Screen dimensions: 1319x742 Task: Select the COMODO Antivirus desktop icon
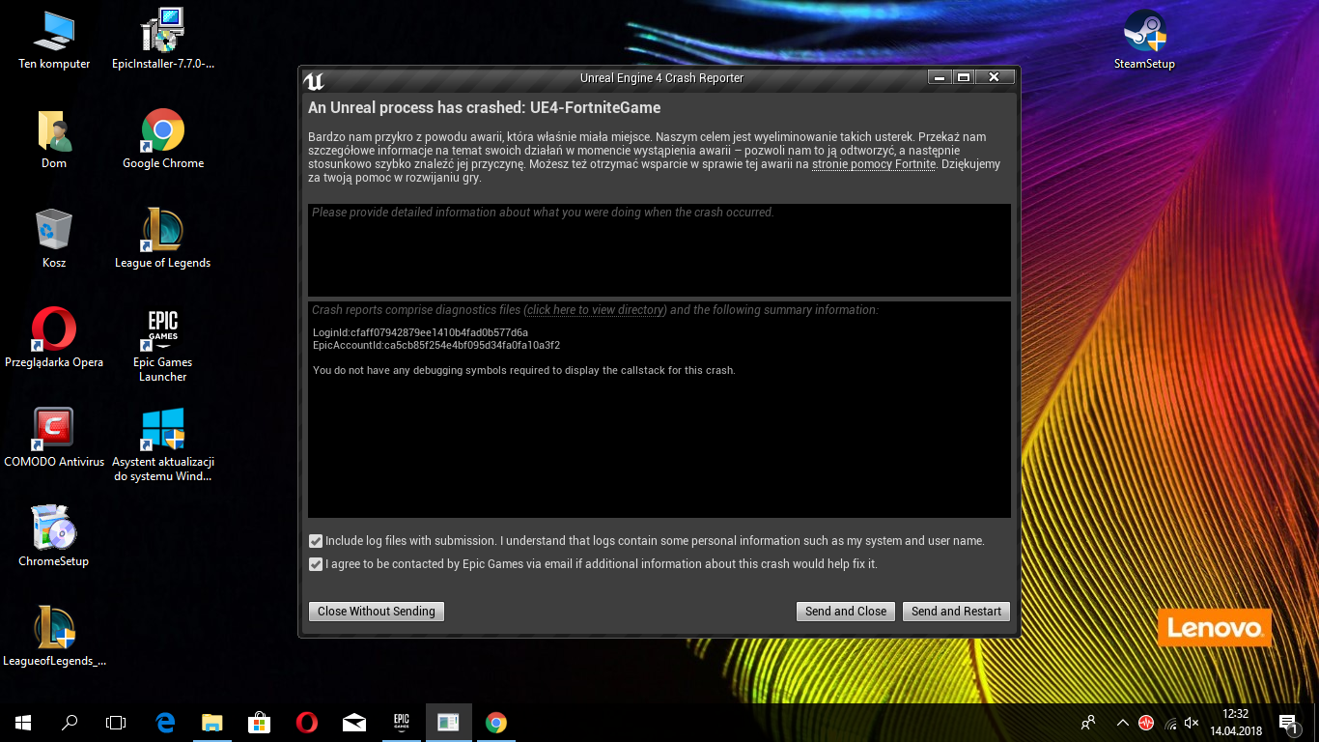pos(54,431)
